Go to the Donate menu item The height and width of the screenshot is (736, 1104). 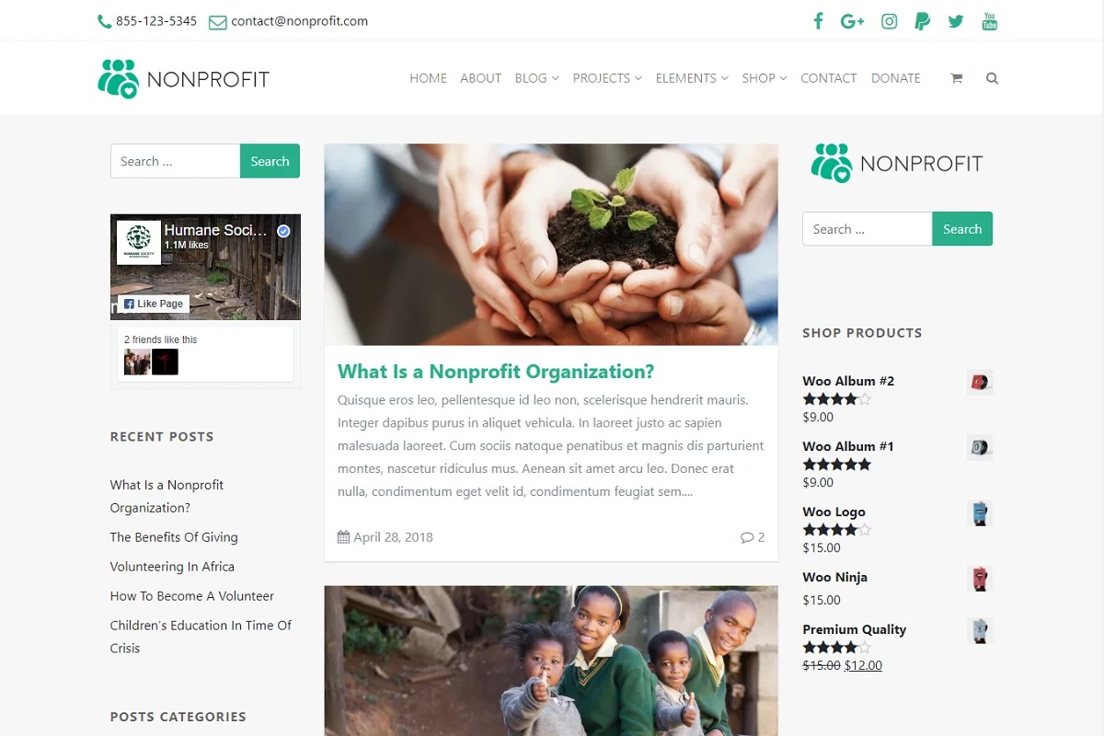click(x=895, y=78)
